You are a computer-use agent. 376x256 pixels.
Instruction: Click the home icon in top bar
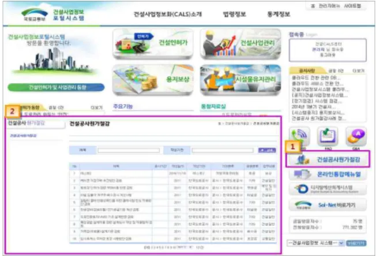point(313,6)
